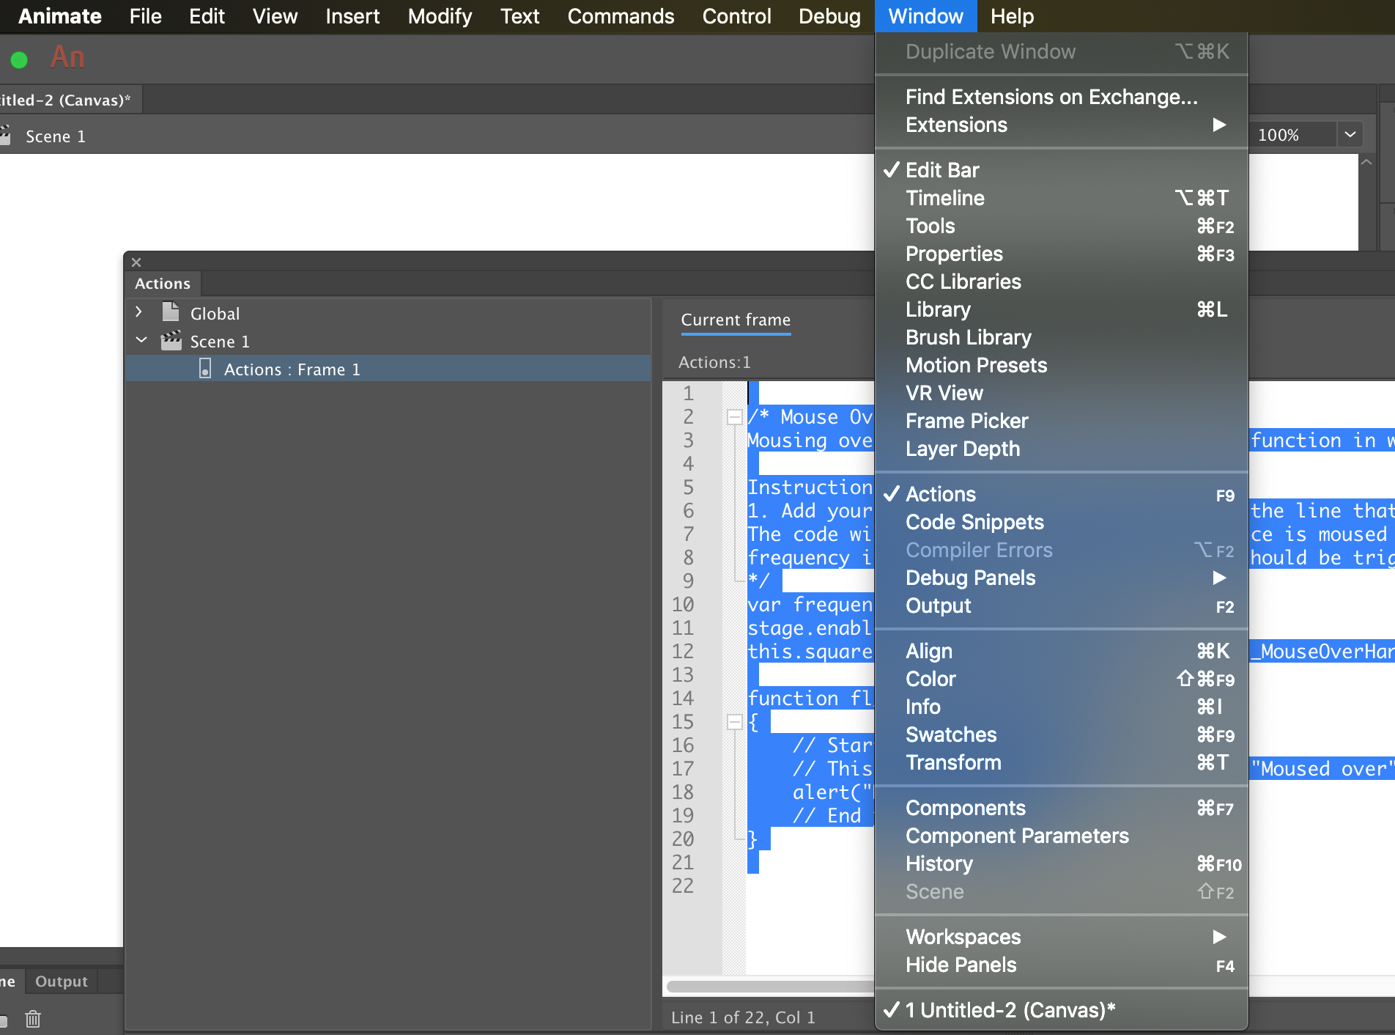Open the File menu in the menu bar
1395x1035 pixels.
tap(145, 16)
